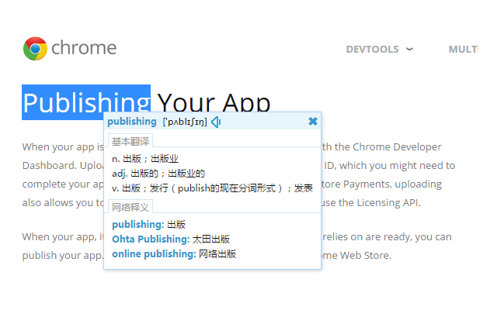Open the 'online publishing' link
This screenshot has height=310, width=497.
[154, 254]
